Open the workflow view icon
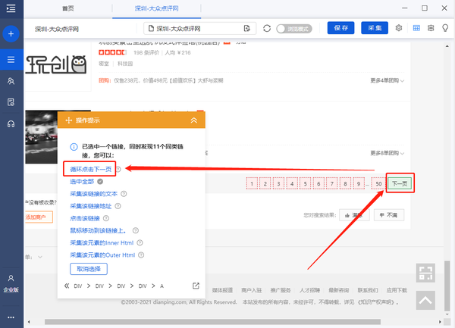The height and width of the screenshot is (328, 455). click(x=431, y=28)
